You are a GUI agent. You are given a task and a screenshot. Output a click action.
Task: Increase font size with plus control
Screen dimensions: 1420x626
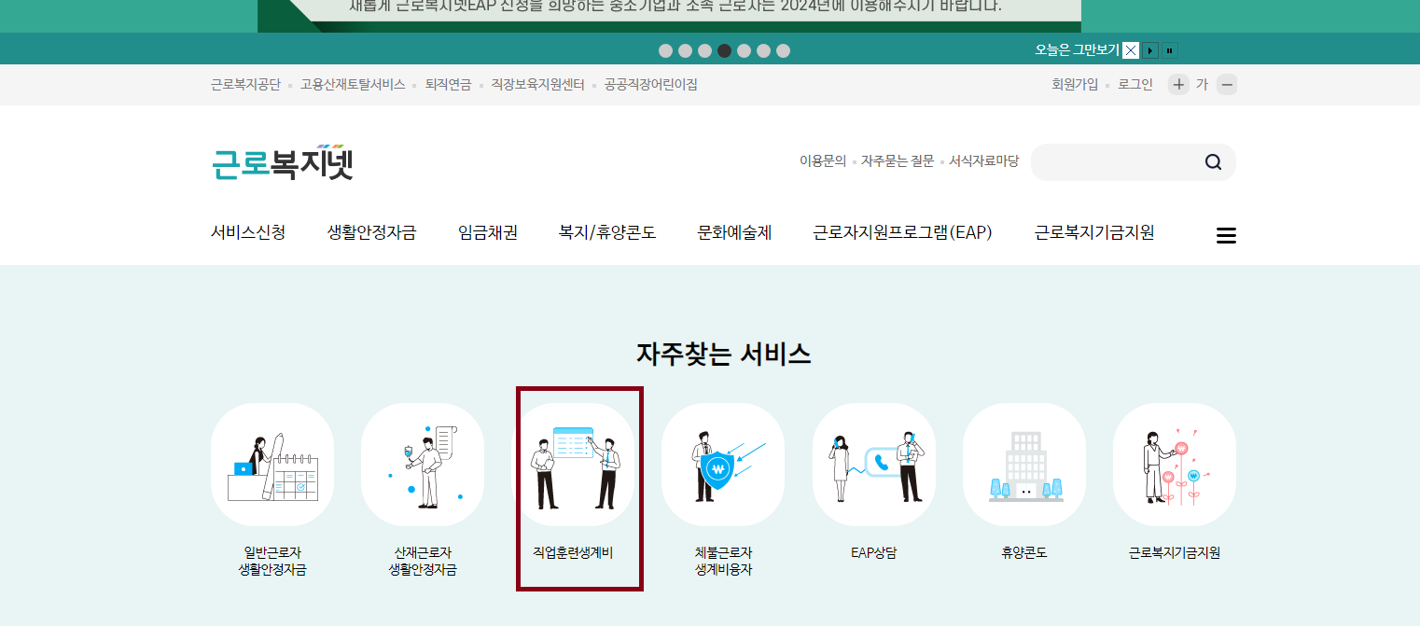pos(1177,84)
